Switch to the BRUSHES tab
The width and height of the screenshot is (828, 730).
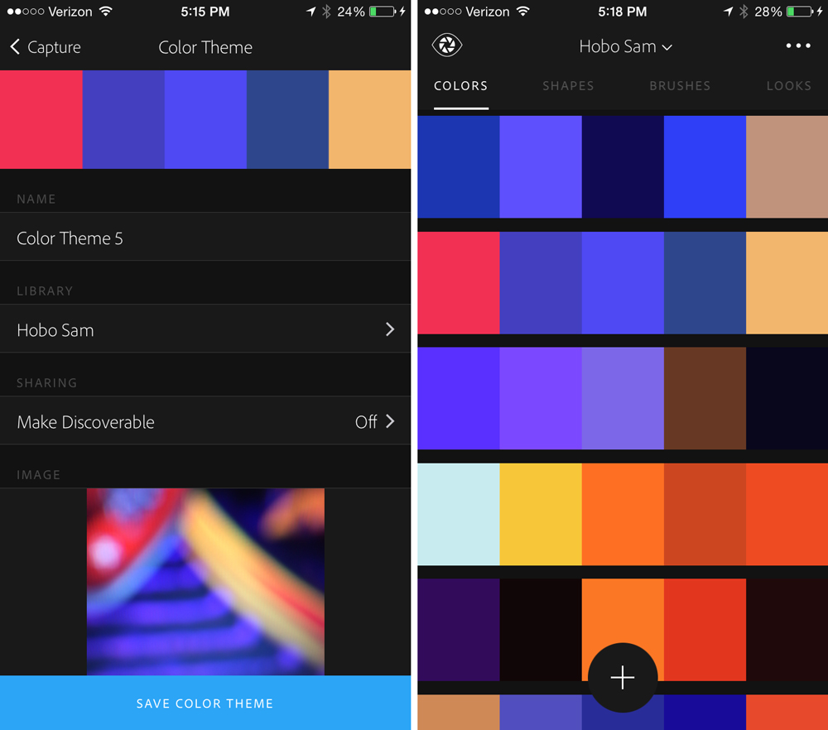coord(680,86)
